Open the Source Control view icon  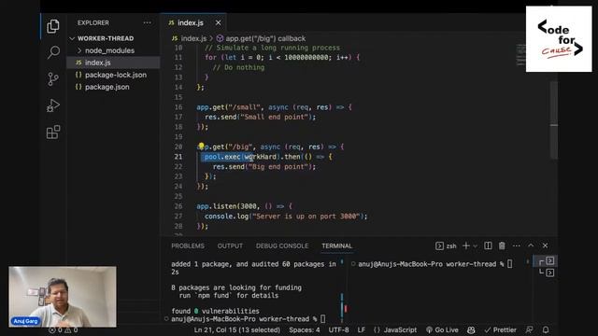(x=53, y=78)
